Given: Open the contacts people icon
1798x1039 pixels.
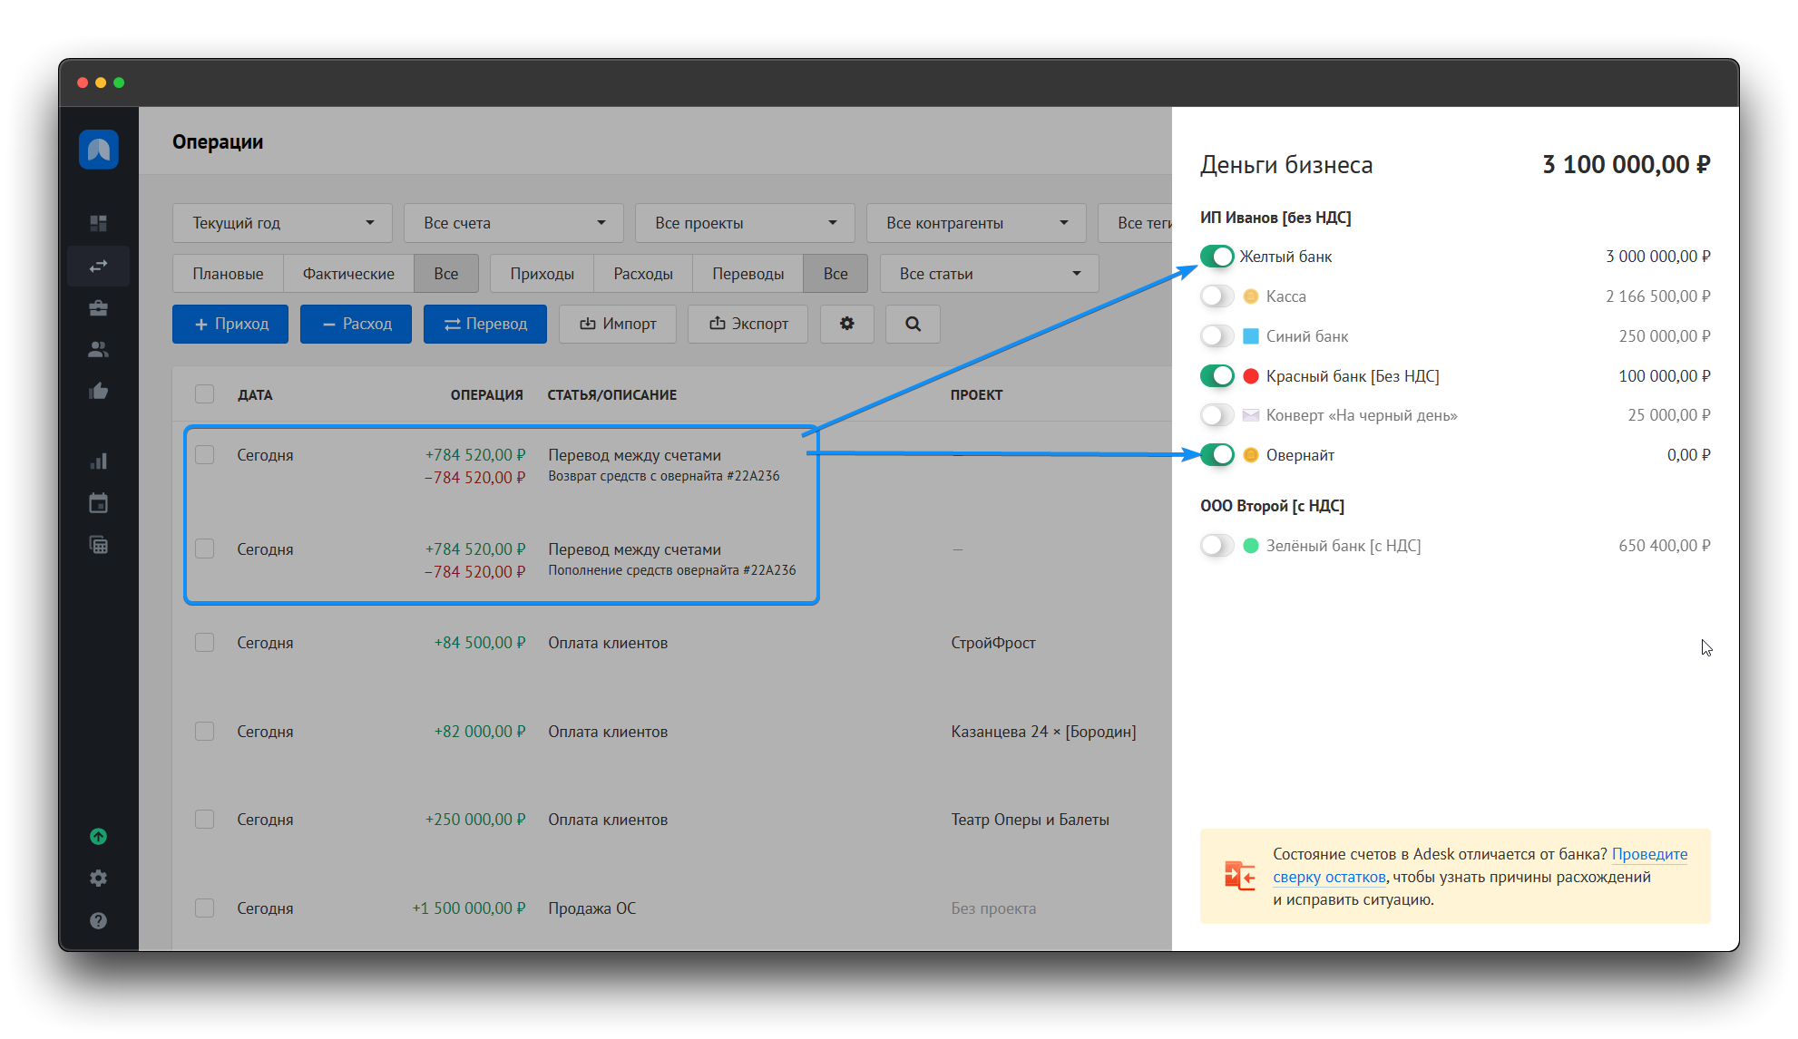Looking at the screenshot, I should [x=98, y=350].
